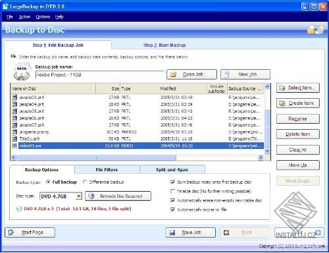The width and height of the screenshot is (329, 253).
Task: Click size value 301 KB
Action: [113, 132]
